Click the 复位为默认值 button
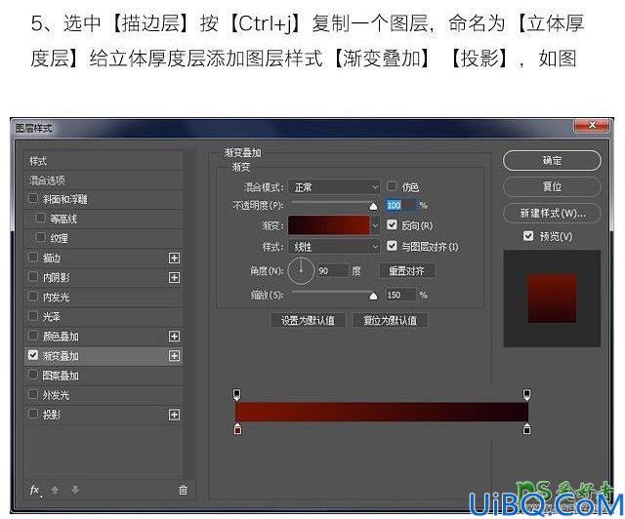 pos(391,320)
